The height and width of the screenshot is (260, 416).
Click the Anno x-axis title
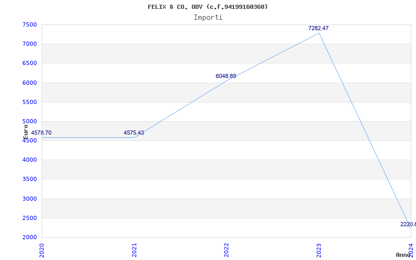tap(405, 255)
